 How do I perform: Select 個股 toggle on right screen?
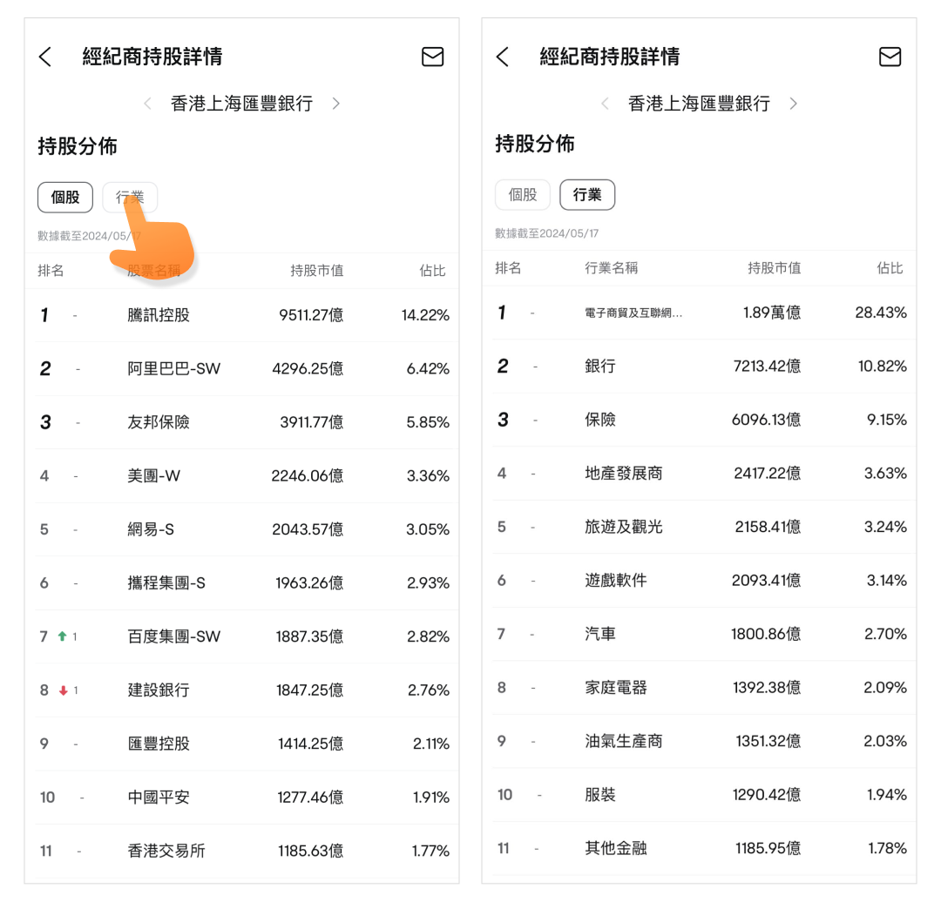523,195
